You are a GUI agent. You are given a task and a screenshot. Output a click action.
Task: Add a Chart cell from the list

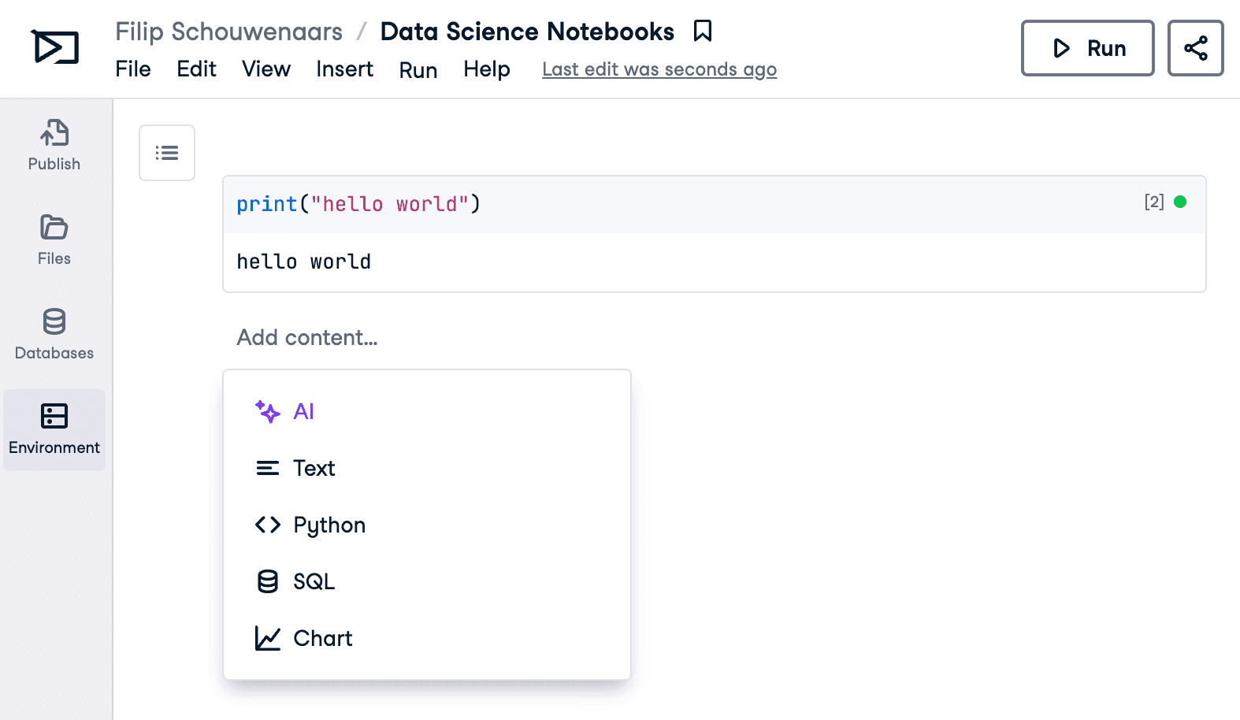coord(322,638)
